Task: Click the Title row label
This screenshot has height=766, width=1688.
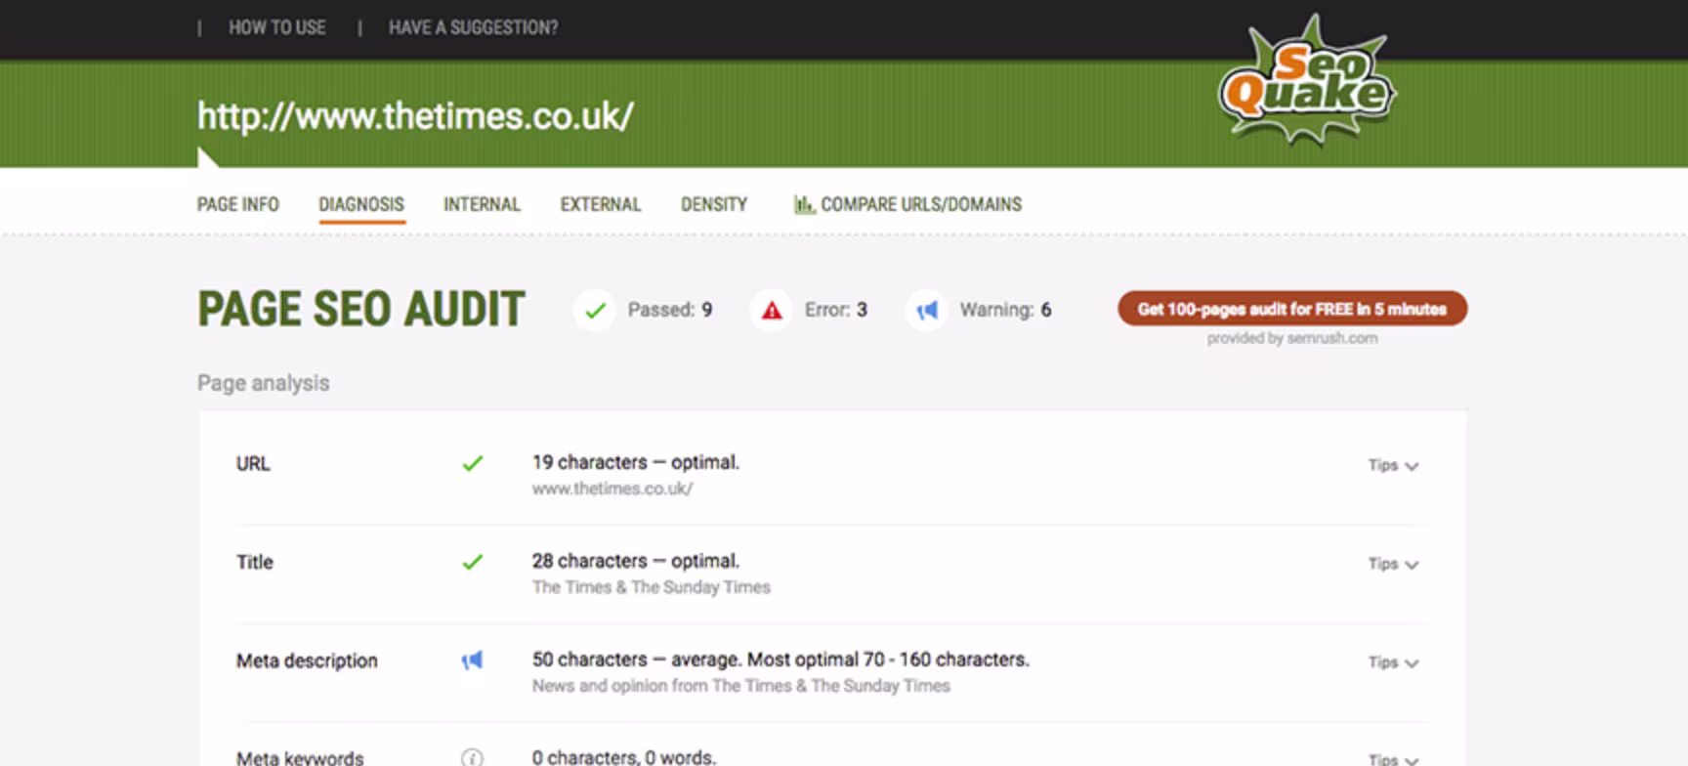Action: tap(255, 562)
